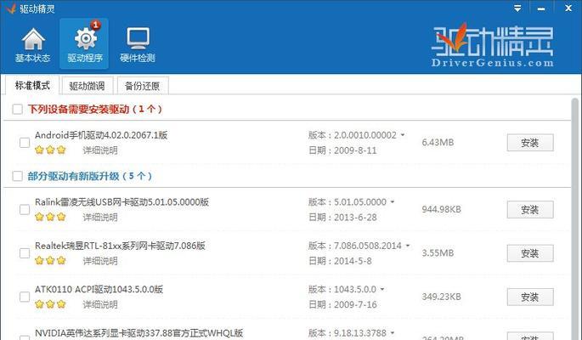Expand version dropdown 1043.5.0.0

tap(382, 289)
